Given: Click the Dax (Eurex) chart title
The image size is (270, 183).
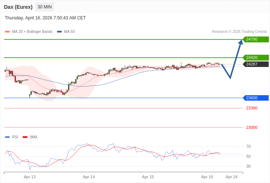Looking at the screenshot, I should click(18, 7).
